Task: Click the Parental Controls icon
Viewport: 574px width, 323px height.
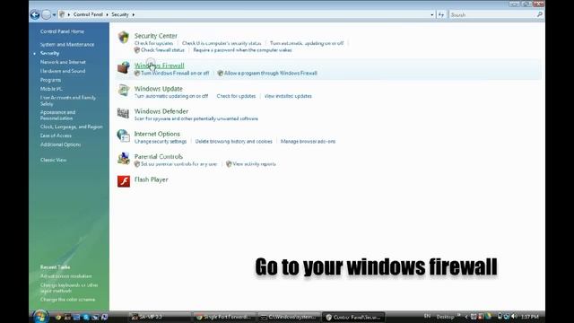Action: [x=124, y=159]
